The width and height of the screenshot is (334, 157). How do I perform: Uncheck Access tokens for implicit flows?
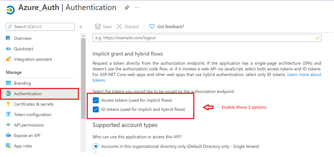96,100
